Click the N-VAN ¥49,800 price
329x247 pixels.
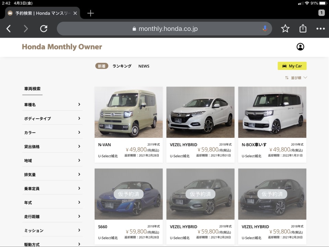pyautogui.click(x=142, y=150)
